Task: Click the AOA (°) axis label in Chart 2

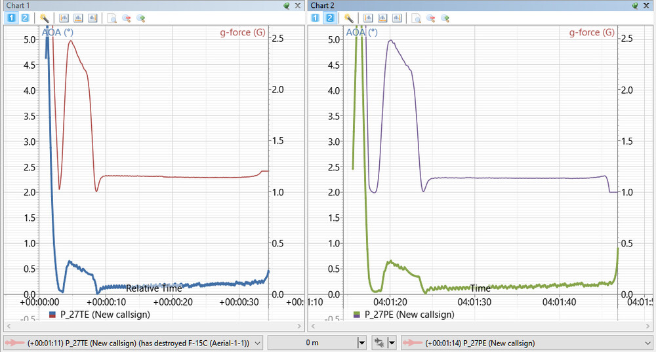Action: pos(362,32)
